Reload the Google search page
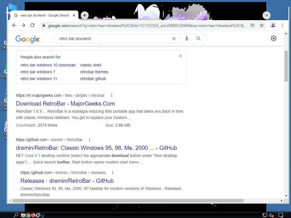The height and width of the screenshot is (218, 291). 32,25
